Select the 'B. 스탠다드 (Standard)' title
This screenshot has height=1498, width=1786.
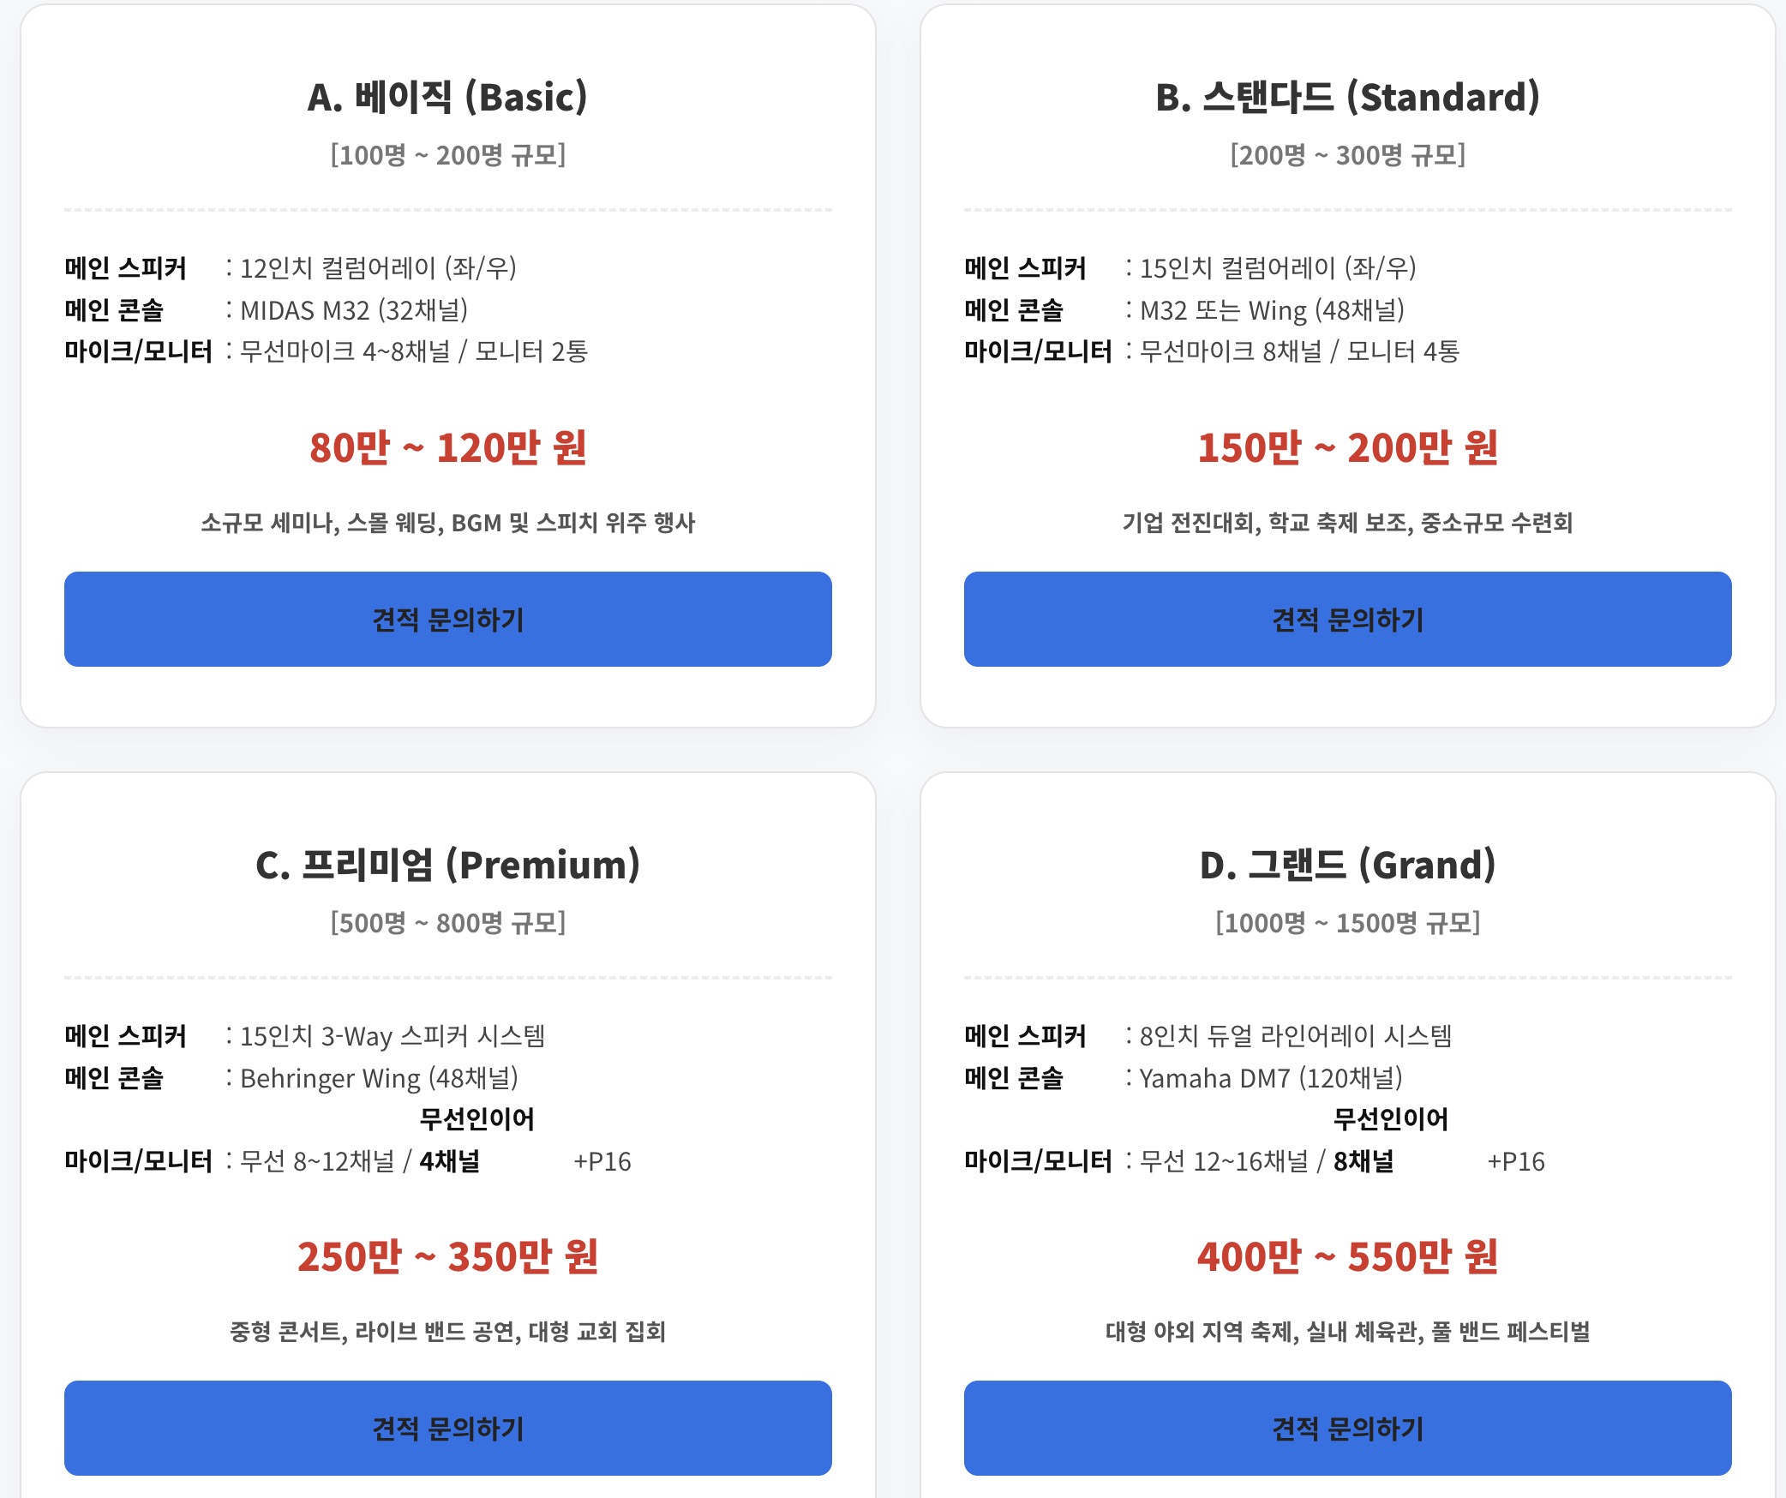[x=1347, y=97]
